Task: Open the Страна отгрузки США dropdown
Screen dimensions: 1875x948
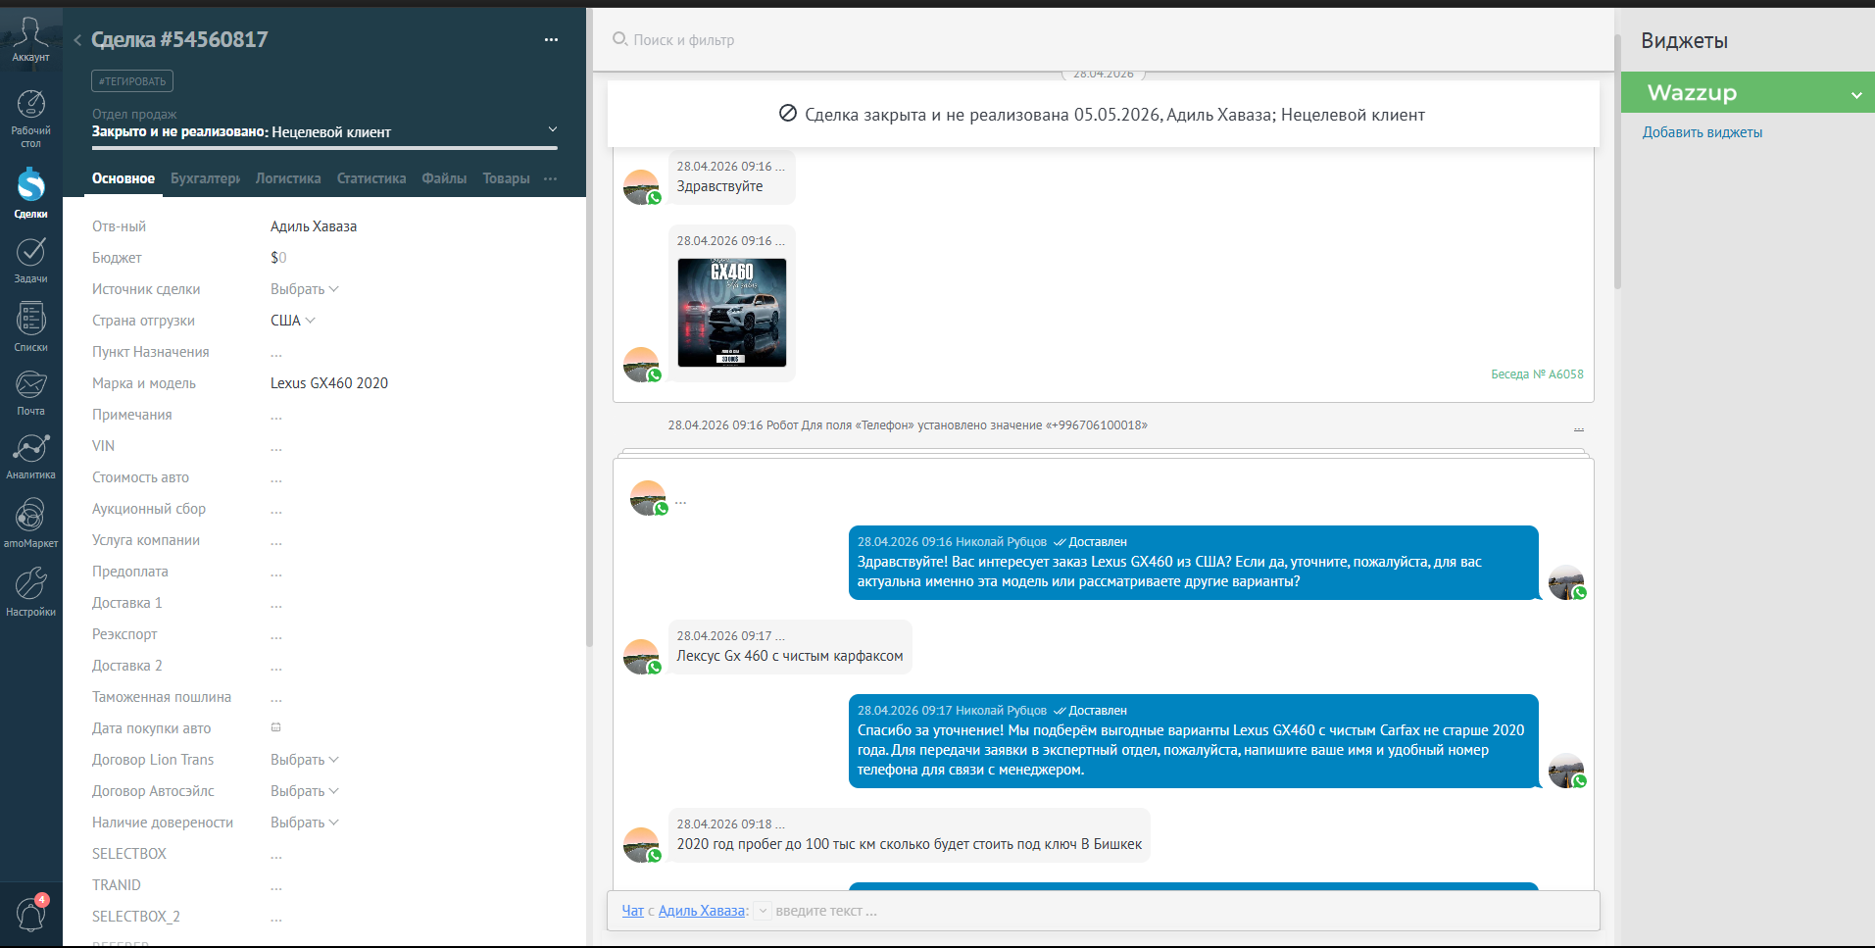Action: coord(293,321)
